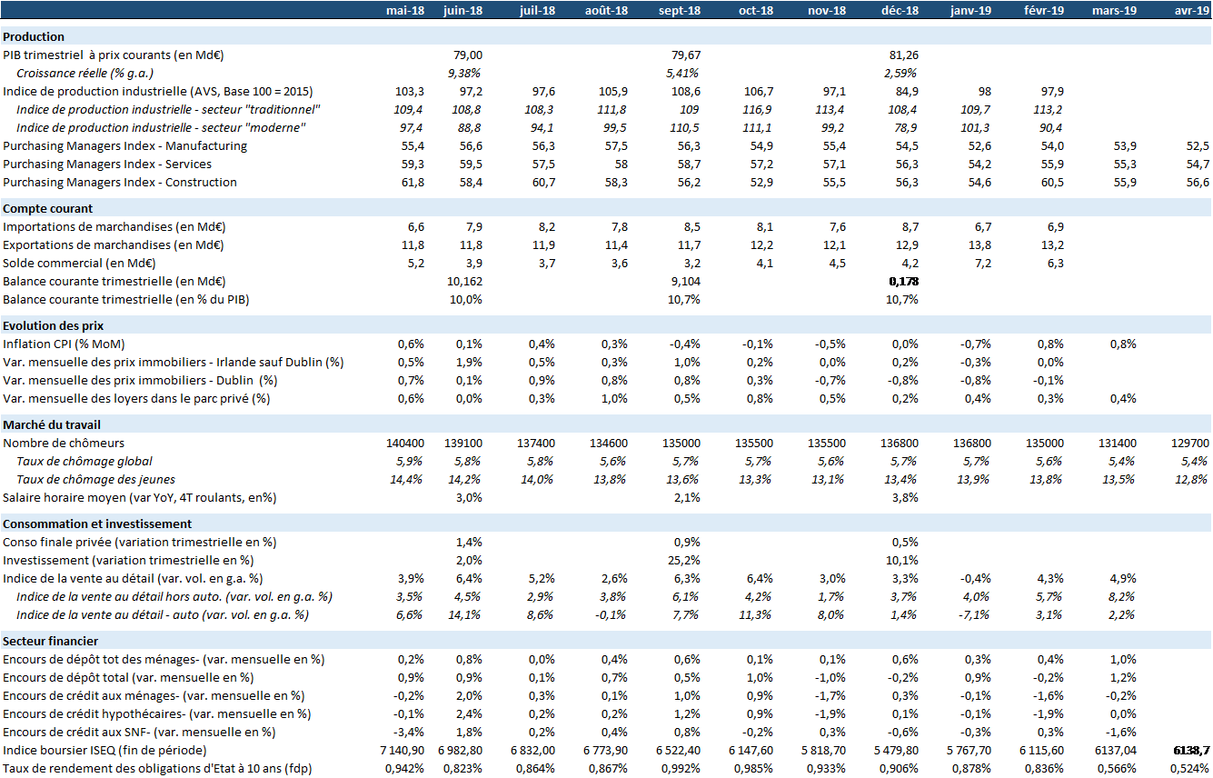Click Purchasing Managers Index - Manufacturing label
This screenshot has height=778, width=1213.
tap(124, 145)
